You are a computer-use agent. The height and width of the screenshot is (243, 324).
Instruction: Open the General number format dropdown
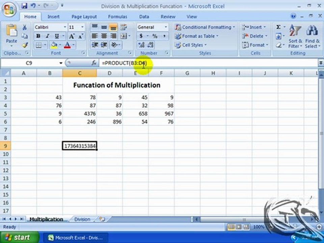pyautogui.click(x=166, y=27)
